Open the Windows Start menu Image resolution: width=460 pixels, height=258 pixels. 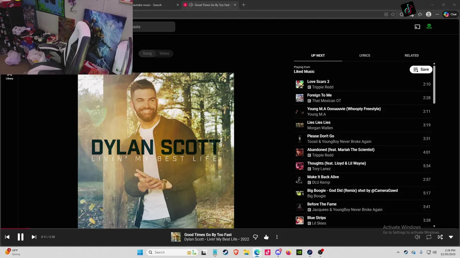[x=140, y=252]
